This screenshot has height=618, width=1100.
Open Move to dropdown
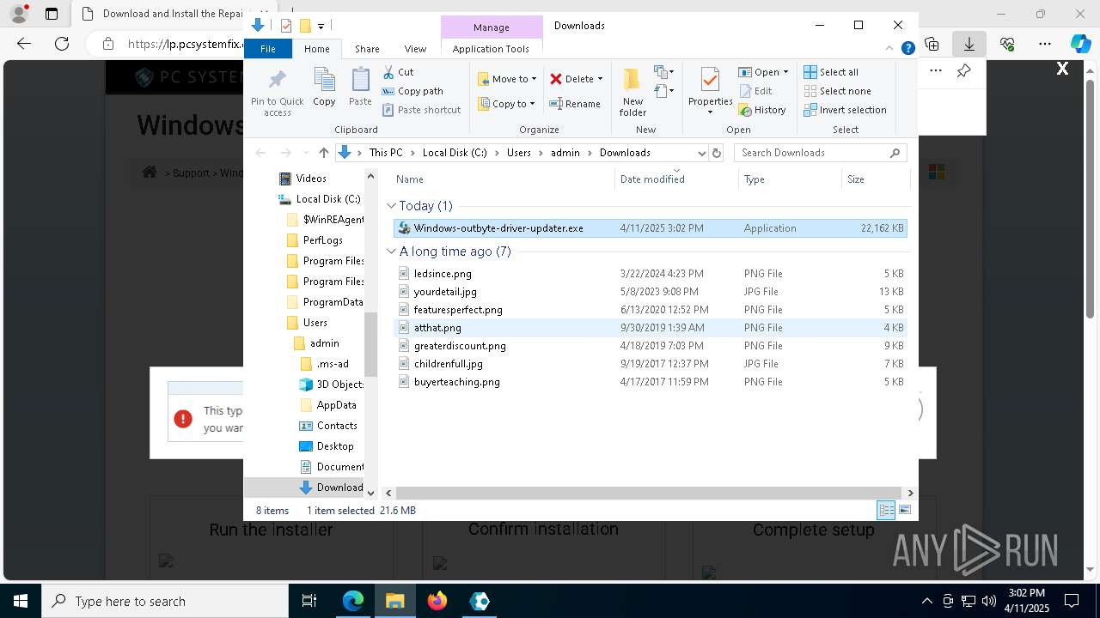[507, 79]
